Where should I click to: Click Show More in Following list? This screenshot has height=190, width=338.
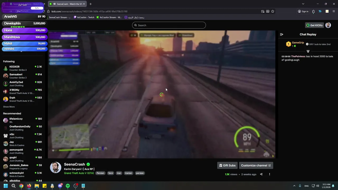9,107
